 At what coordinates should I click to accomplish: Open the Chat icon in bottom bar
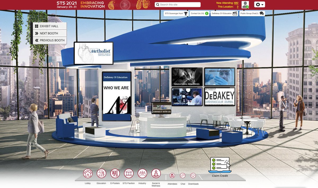[183, 176]
